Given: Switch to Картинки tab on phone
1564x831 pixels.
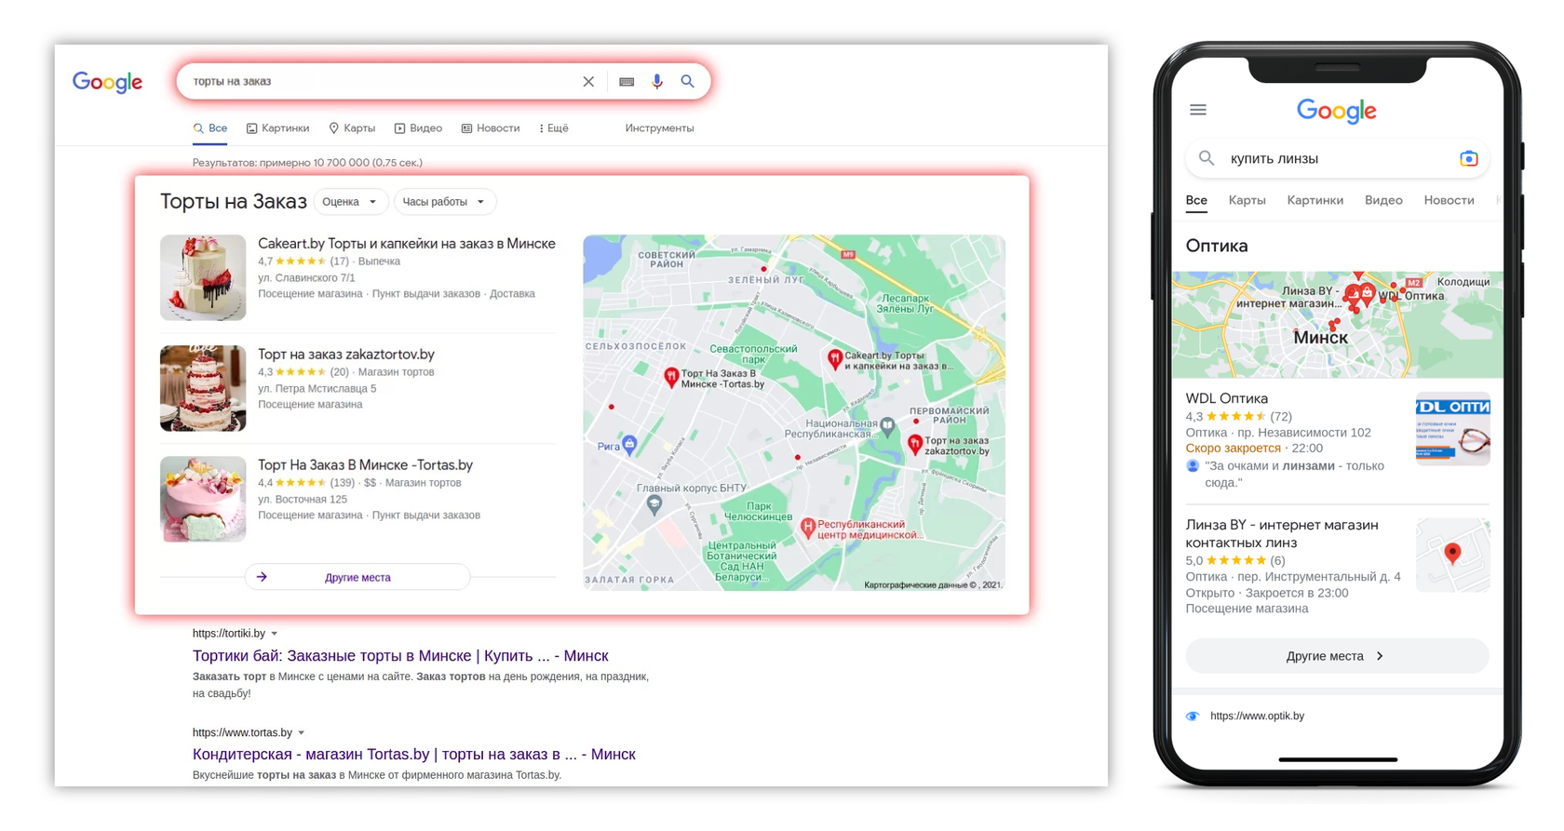Looking at the screenshot, I should coord(1315,200).
